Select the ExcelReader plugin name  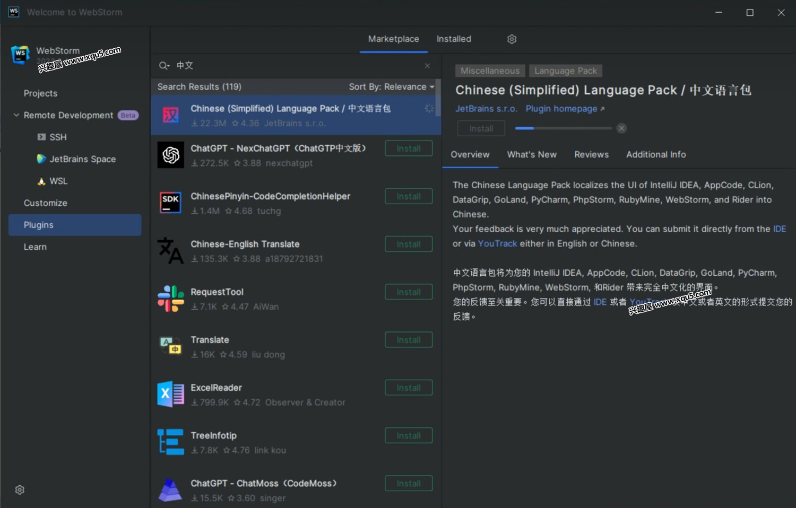tap(216, 388)
